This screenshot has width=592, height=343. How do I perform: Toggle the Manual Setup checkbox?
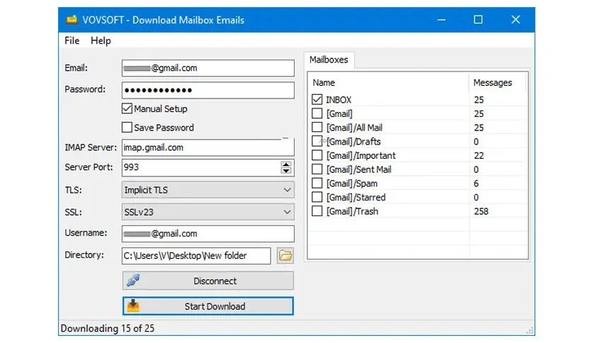pos(127,109)
